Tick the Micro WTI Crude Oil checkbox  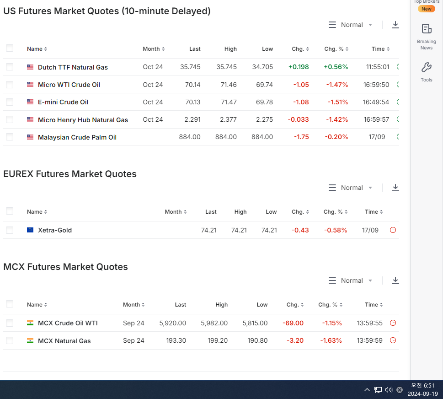pyautogui.click(x=10, y=84)
